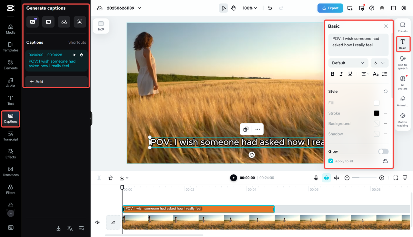Viewport: 413px width, 237px height.
Task: Select the POV caption clip on the timeline
Action: 198,209
